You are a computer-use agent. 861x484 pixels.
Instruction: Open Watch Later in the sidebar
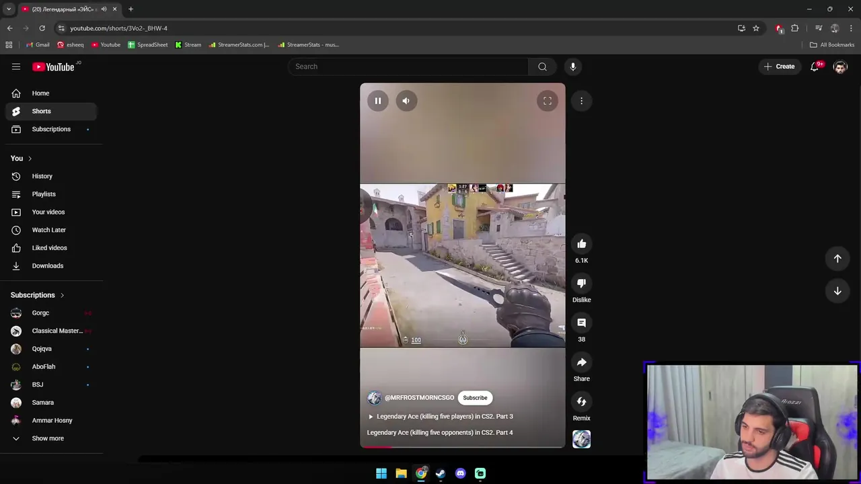(x=51, y=230)
